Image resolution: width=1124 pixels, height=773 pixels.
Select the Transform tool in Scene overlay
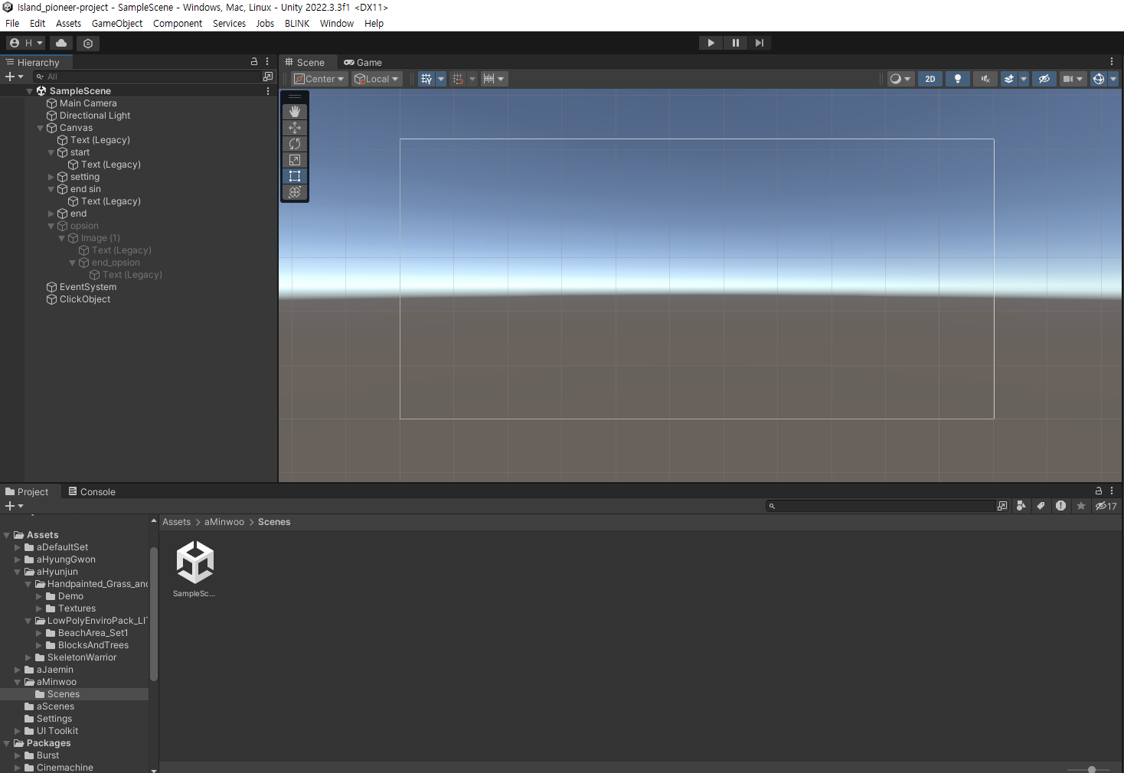[x=295, y=192]
